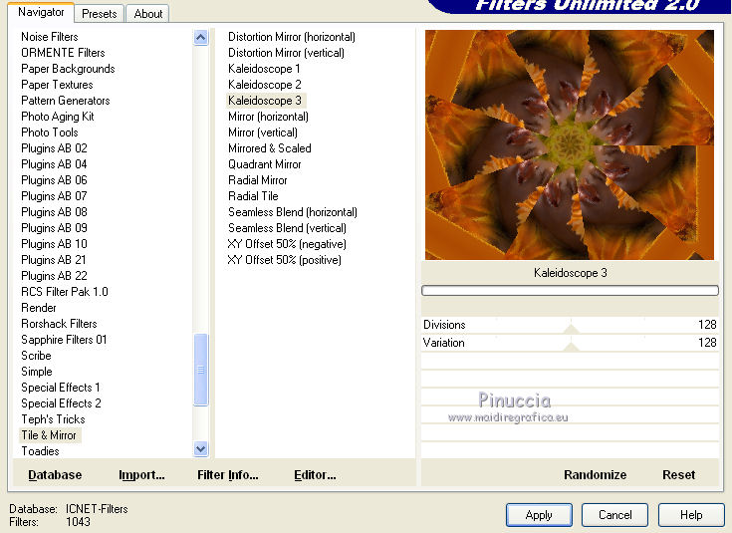Screen dimensions: 732x533
Task: Select the Noise Filters category
Action: 50,37
